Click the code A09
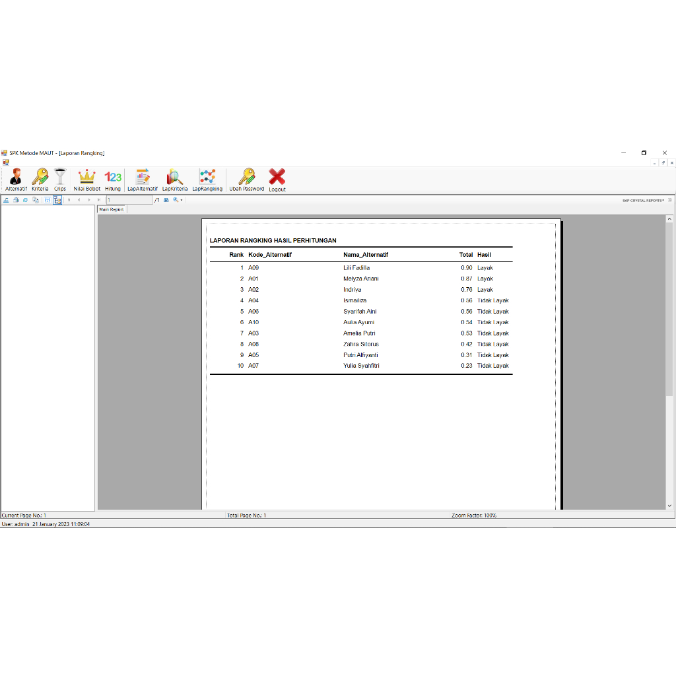This screenshot has height=676, width=676. click(253, 268)
